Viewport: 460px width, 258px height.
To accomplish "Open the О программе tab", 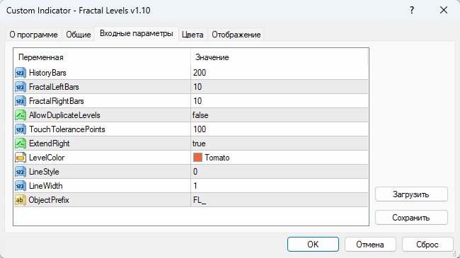I will [x=33, y=35].
